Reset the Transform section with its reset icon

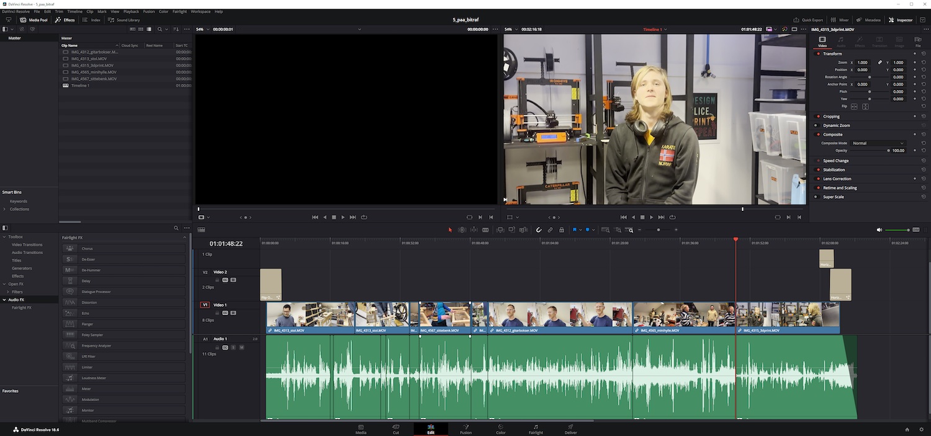pyautogui.click(x=924, y=54)
